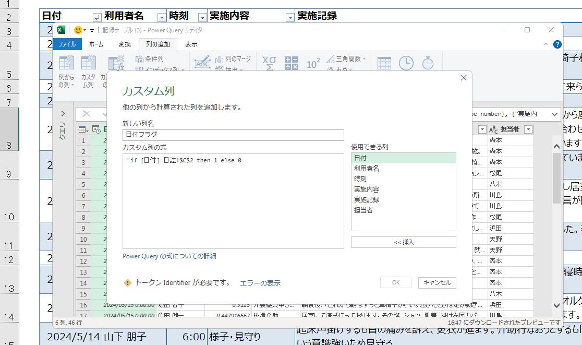The image size is (582, 345).
Task: Click the Scientific 10² ribbon icon
Action: click(313, 64)
